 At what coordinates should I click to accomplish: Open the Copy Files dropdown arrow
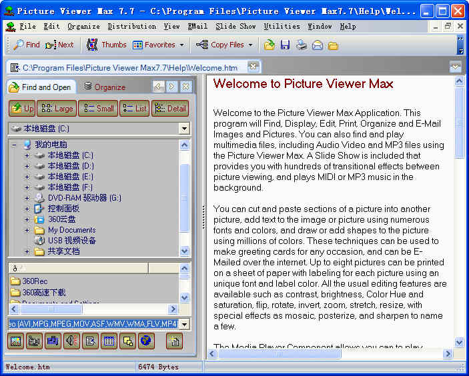[x=251, y=45]
